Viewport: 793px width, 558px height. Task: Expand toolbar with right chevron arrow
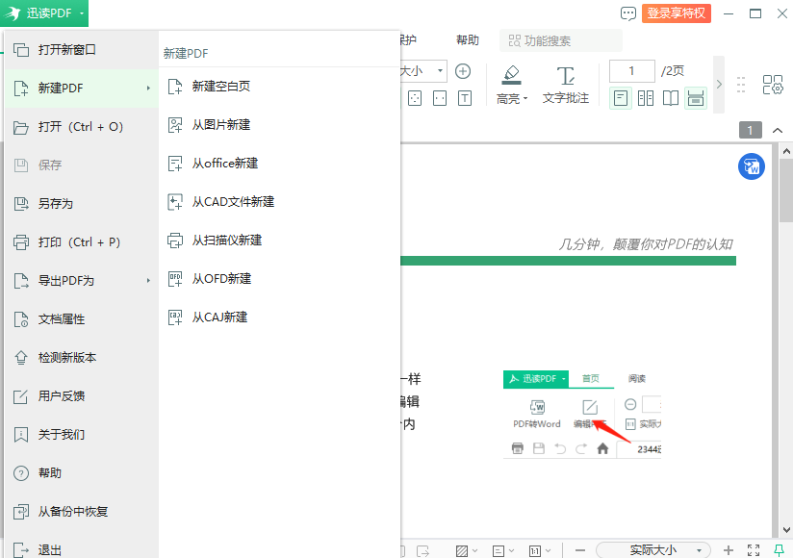(x=719, y=84)
